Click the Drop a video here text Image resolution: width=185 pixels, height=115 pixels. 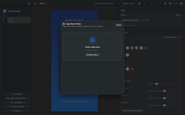(x=92, y=47)
